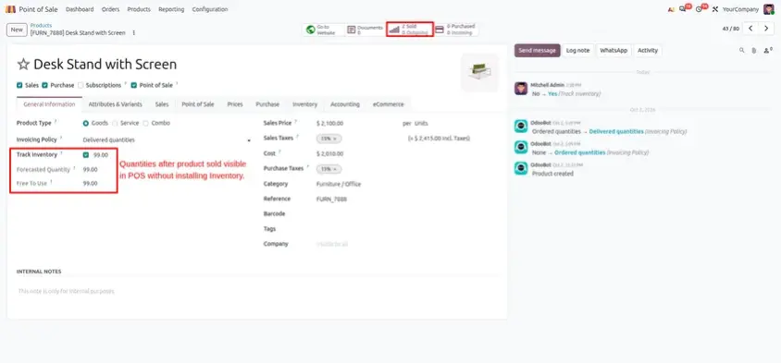Open the eCommerce tab

click(x=389, y=104)
